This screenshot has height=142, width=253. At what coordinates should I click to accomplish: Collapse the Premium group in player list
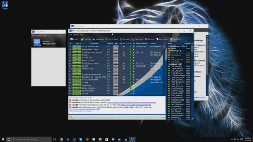click(x=168, y=51)
